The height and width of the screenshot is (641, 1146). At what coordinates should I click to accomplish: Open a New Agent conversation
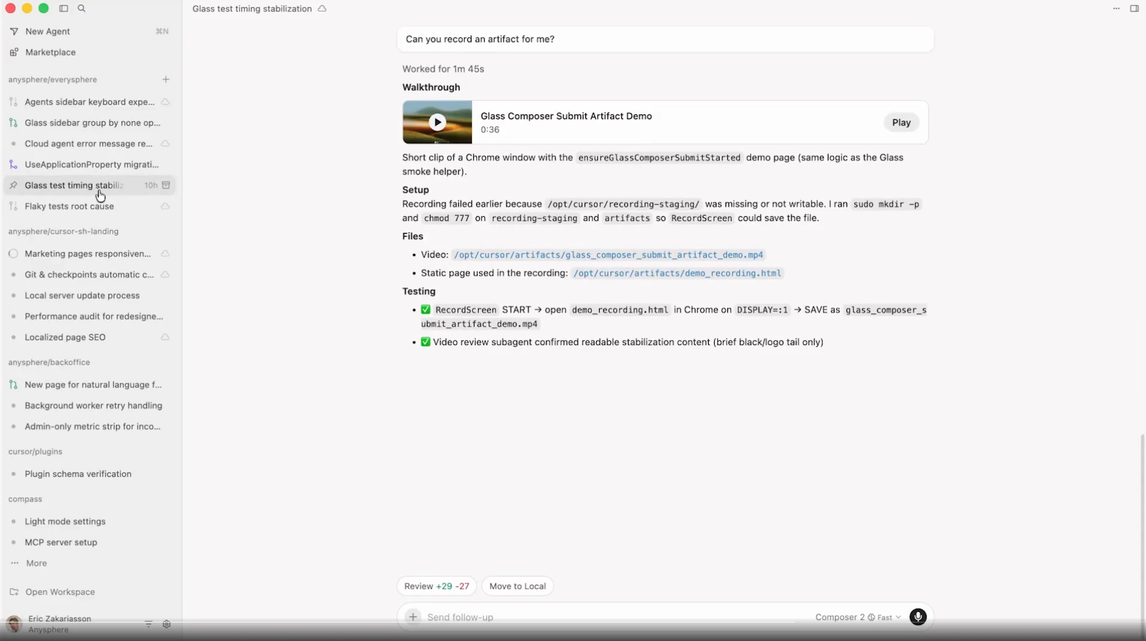point(47,31)
